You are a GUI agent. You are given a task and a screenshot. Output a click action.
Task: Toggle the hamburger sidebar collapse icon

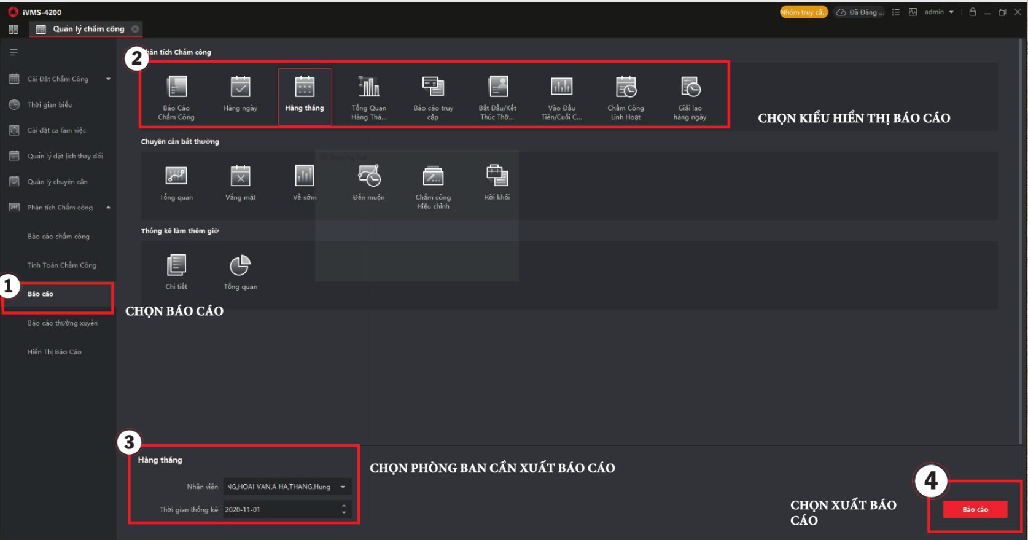(14, 52)
